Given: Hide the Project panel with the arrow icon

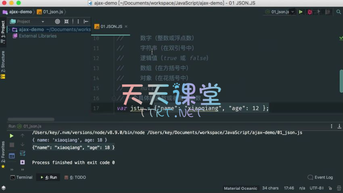Looking at the screenshot, I should pyautogui.click(x=86, y=21).
